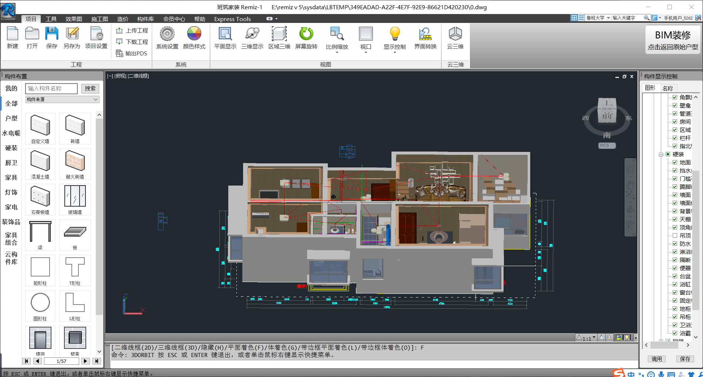
Task: Collapse the 硬装 tree node
Action: coord(661,154)
